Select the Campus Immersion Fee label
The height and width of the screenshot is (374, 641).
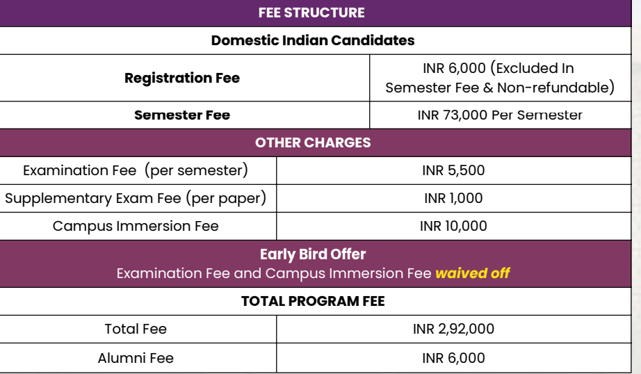[136, 226]
